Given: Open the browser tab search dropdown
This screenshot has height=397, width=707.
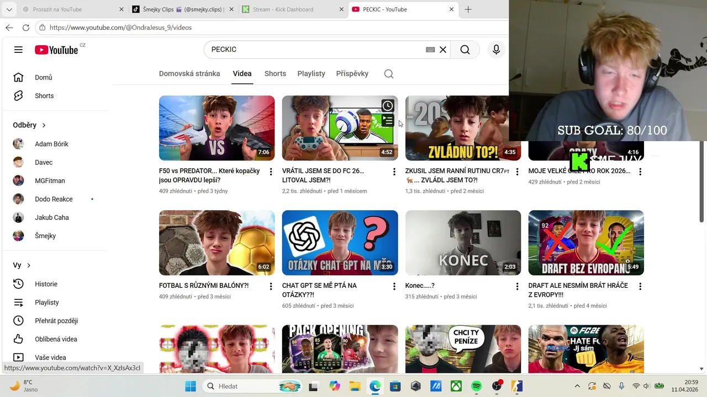Looking at the screenshot, I should pos(9,9).
